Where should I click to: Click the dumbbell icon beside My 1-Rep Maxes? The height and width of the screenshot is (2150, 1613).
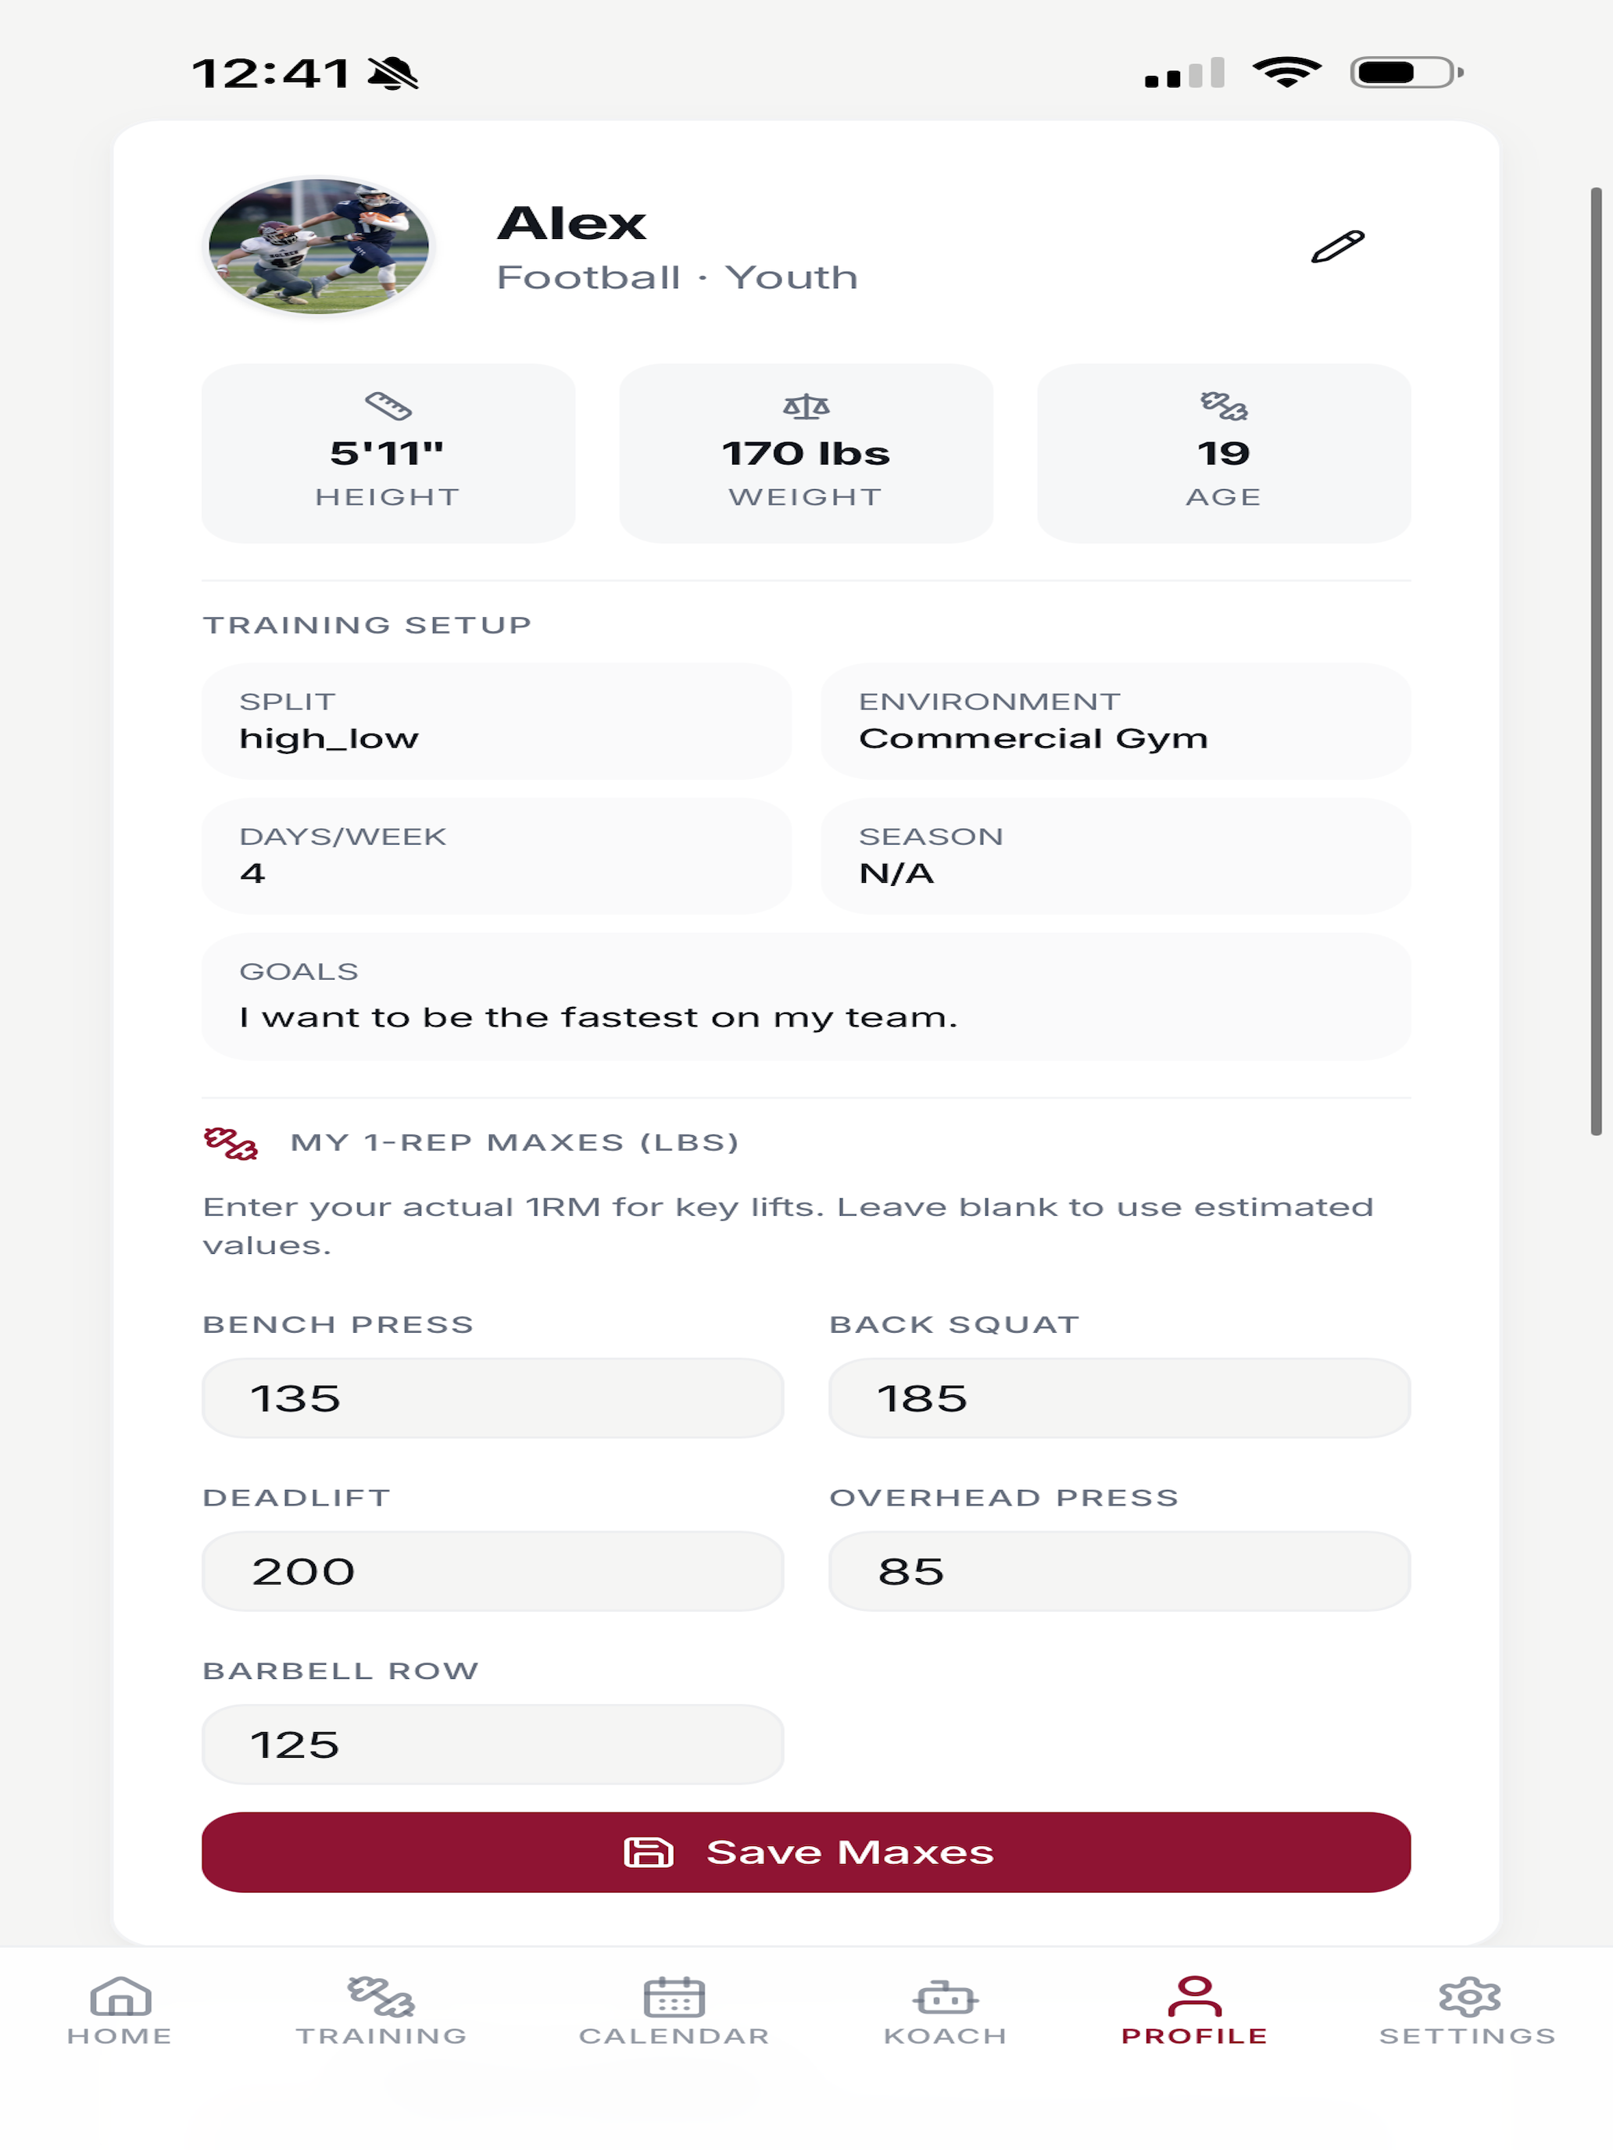tap(231, 1143)
